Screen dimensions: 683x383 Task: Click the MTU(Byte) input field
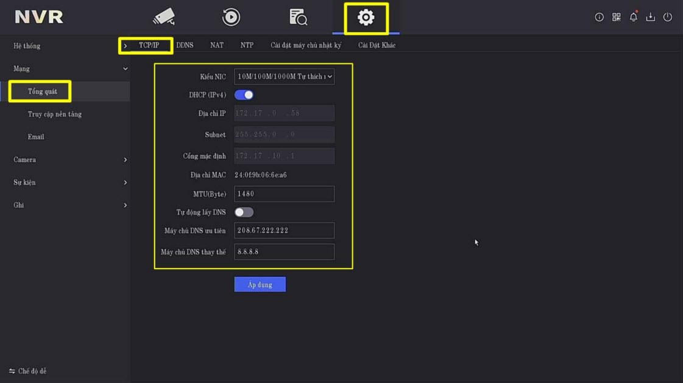click(284, 194)
